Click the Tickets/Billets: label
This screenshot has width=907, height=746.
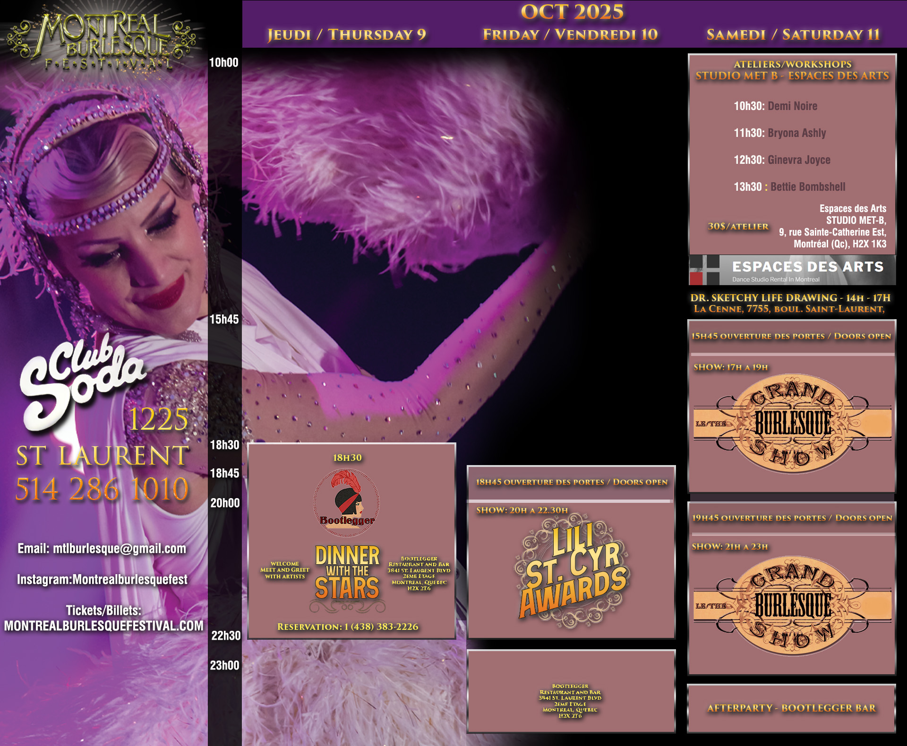point(103,610)
